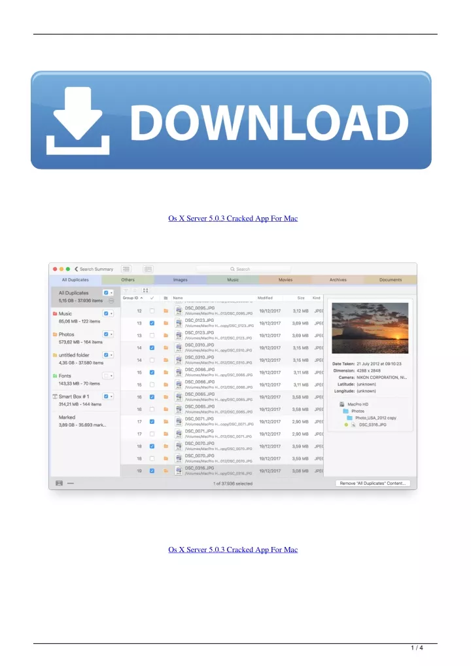471x666 pixels.
Task: Uncheck the ticked DSC_0071.JPG in group 17
Action: point(152,422)
